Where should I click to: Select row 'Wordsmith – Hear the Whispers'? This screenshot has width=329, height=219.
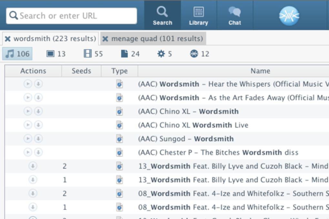click(167, 84)
